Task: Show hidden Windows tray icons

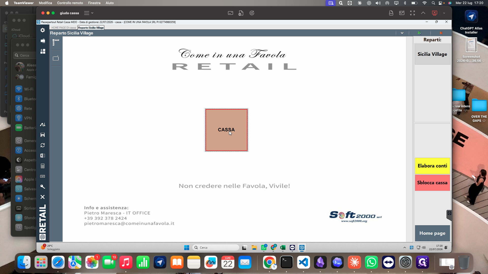Action: click(405, 248)
